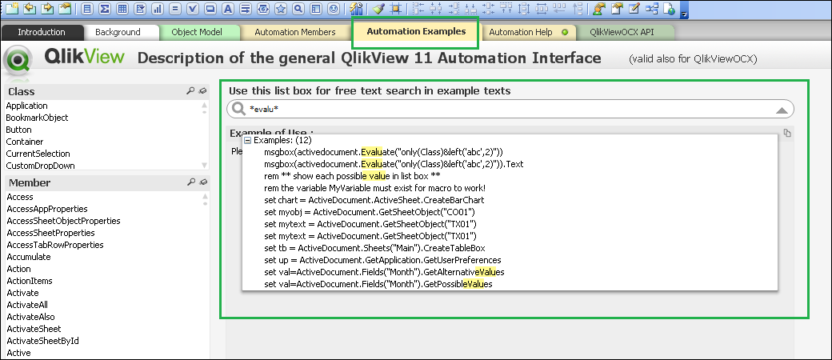Create a Slider/Calendar object
Image resolution: width=832 pixels, height=360 pixels.
(x=262, y=9)
